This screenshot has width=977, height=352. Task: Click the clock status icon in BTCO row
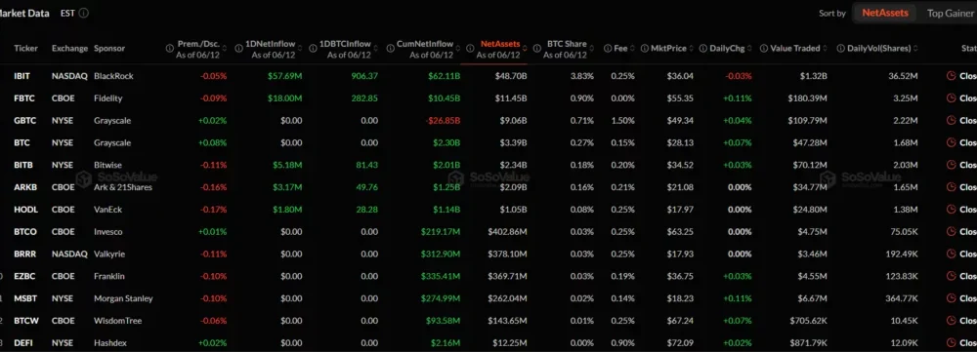951,232
